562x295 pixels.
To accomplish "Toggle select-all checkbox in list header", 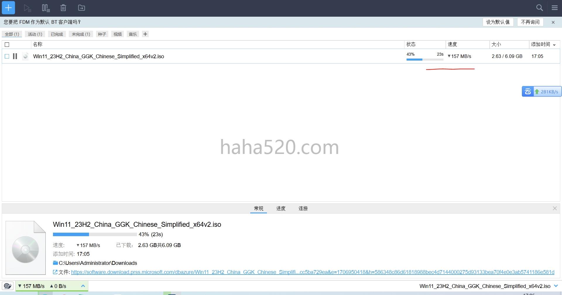I will tap(7, 44).
